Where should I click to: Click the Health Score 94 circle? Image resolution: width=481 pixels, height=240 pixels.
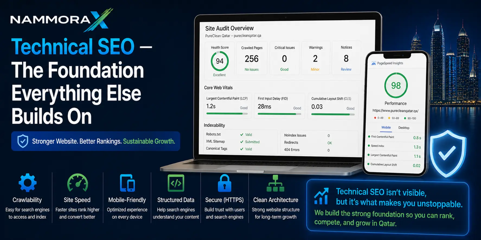(220, 61)
